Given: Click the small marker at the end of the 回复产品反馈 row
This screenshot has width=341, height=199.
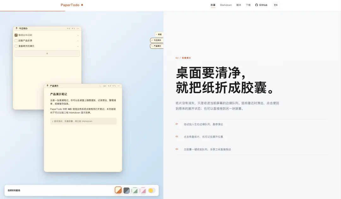Looking at the screenshot, I should pos(78,41).
